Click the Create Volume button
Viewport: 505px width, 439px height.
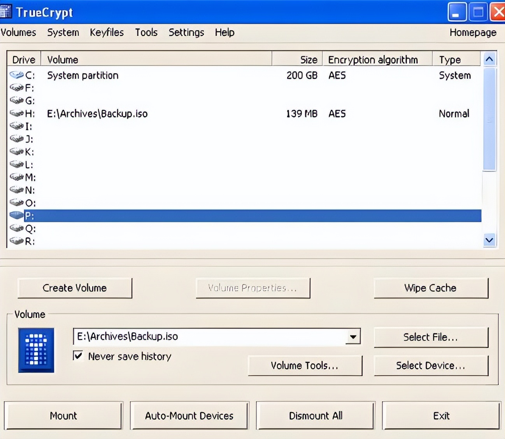coord(75,288)
